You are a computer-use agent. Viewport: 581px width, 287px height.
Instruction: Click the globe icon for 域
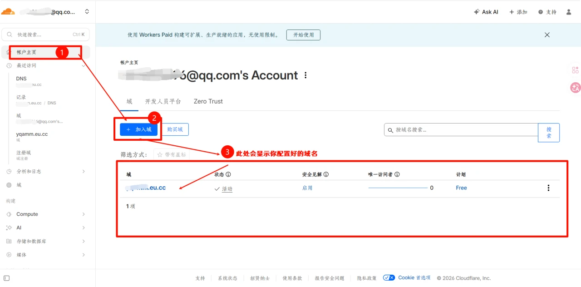click(9, 185)
